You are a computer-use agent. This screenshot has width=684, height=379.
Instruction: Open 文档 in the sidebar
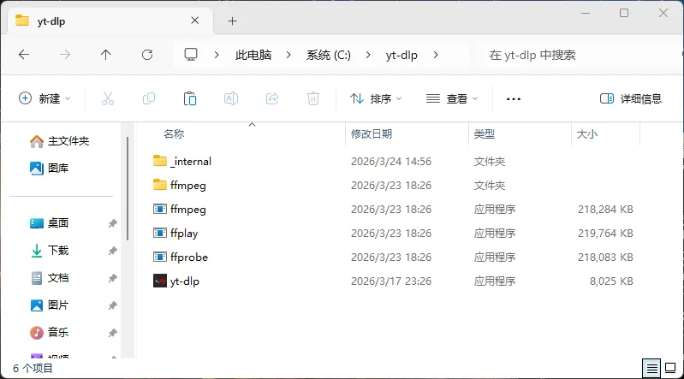tap(50, 278)
